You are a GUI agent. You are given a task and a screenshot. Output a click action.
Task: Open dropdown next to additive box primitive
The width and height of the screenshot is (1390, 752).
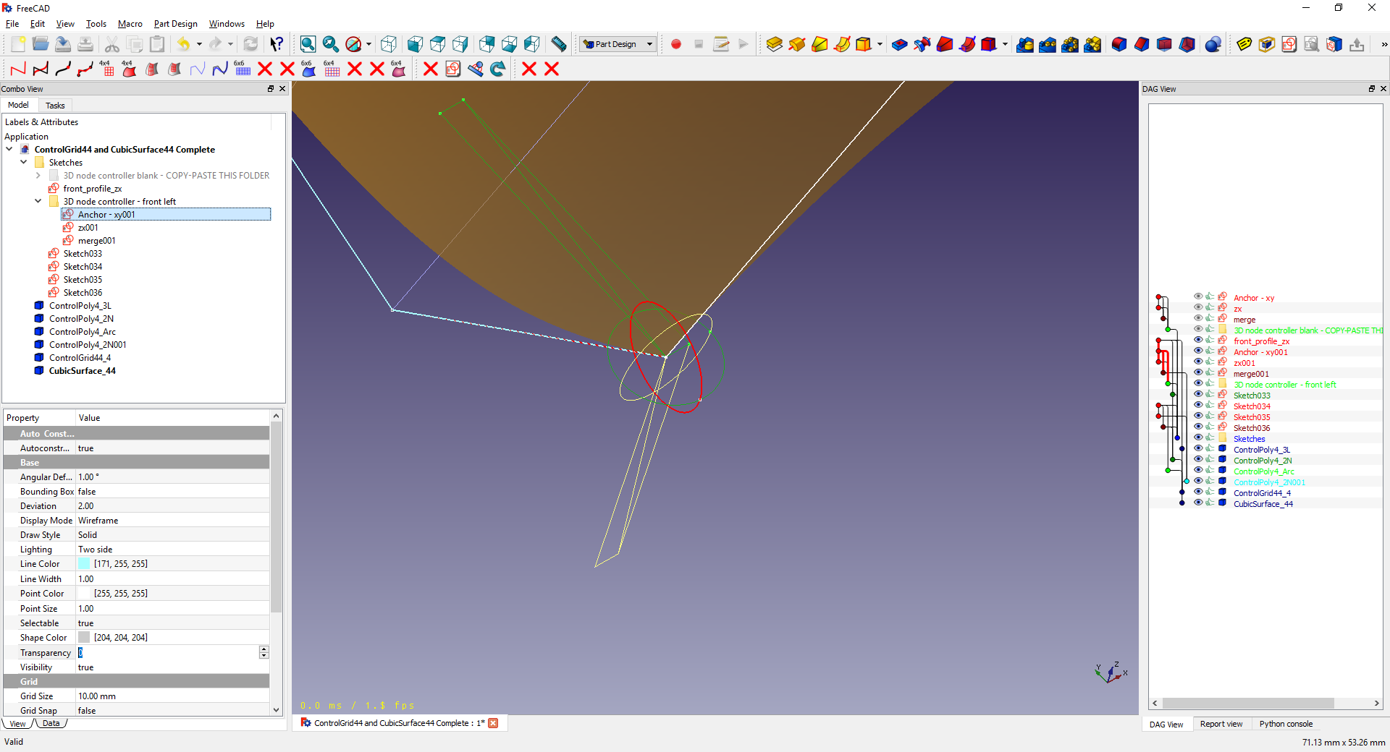pyautogui.click(x=880, y=44)
